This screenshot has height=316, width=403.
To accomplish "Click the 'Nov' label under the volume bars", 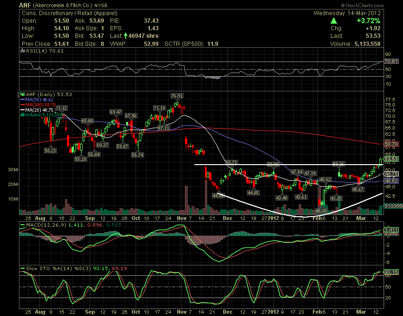I will [x=182, y=218].
